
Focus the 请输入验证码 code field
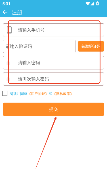(x=39, y=47)
